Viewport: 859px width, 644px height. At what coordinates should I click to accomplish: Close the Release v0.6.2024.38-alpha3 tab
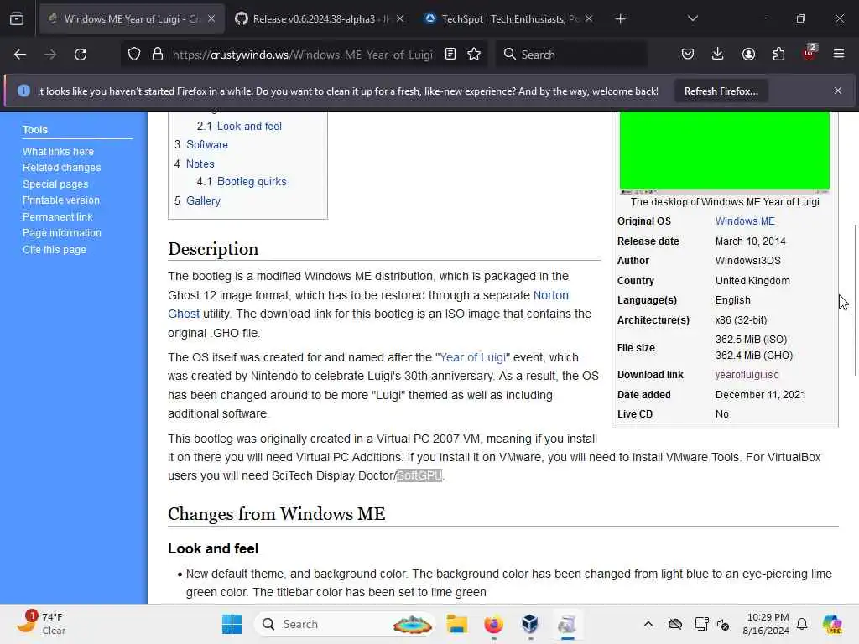click(400, 19)
